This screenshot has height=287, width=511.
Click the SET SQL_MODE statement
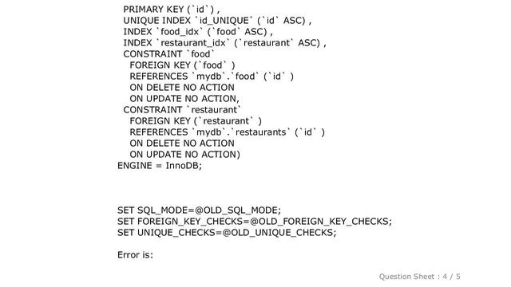199,210
